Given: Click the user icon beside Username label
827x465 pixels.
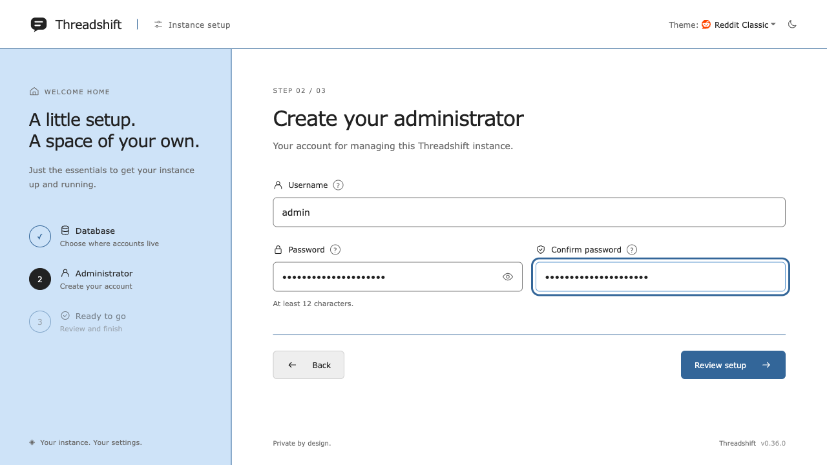Looking at the screenshot, I should pos(278,185).
